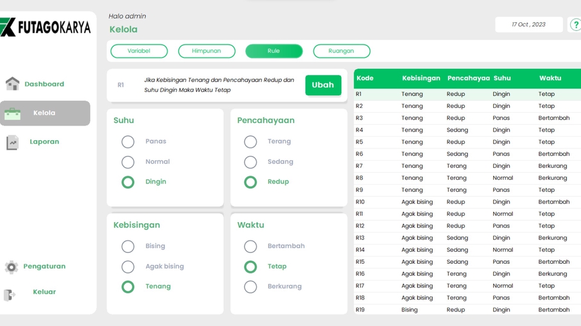The width and height of the screenshot is (581, 326).
Task: Click the 17 Oct, 2023 date field
Action: (x=528, y=25)
